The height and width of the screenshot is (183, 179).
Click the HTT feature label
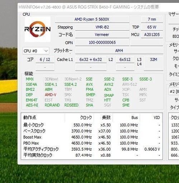tap(108, 100)
